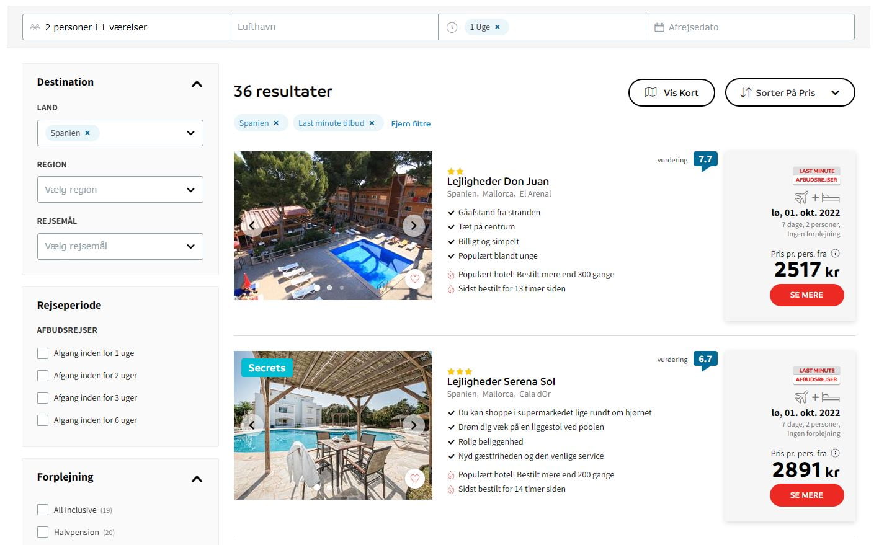Click the Vis Kort map button
This screenshot has height=545, width=879.
pyautogui.click(x=671, y=93)
